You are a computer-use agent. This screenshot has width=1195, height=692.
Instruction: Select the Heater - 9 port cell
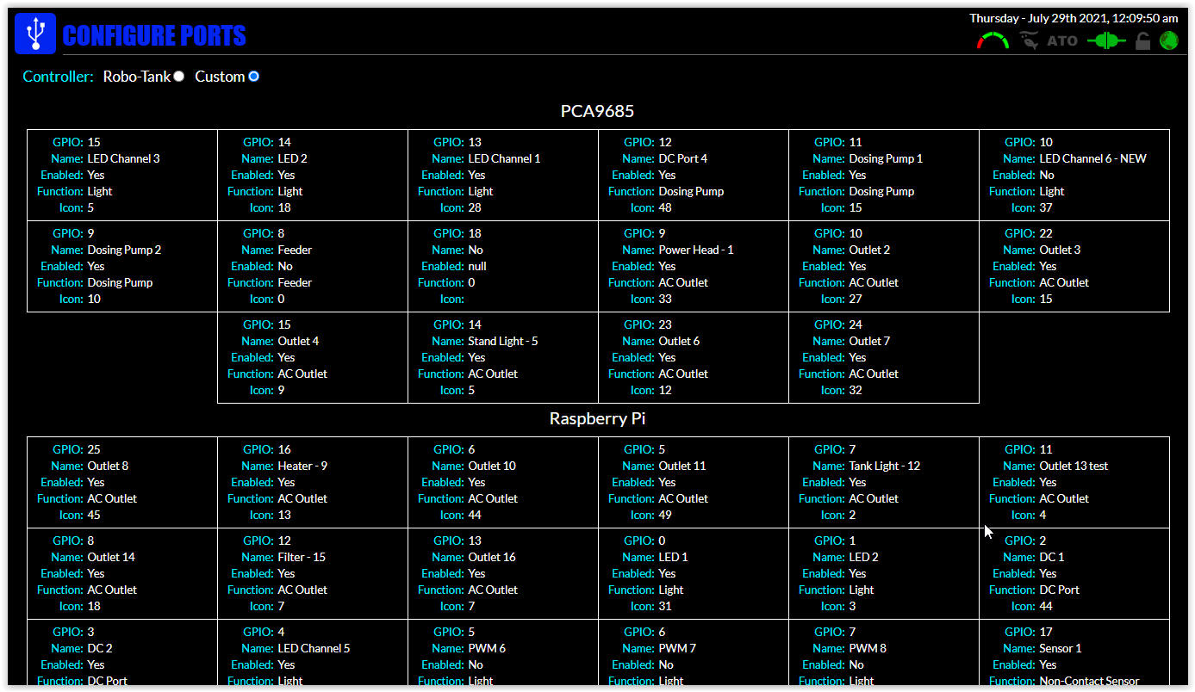point(313,482)
